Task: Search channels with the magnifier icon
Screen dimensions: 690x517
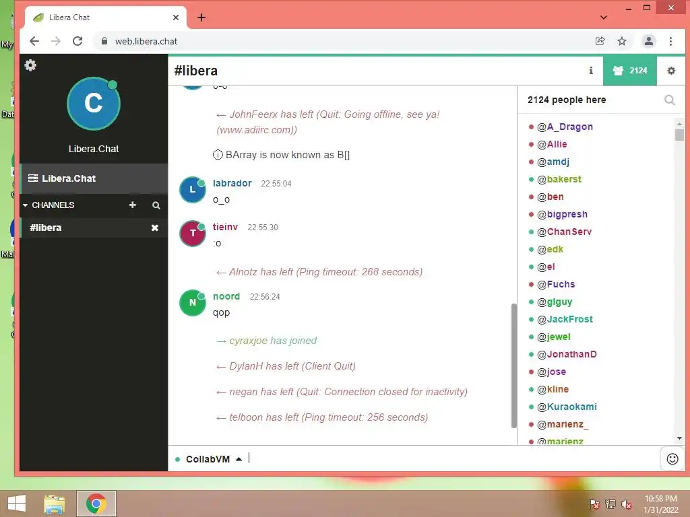Action: (156, 205)
